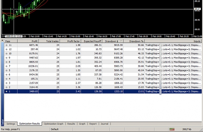Click the 2009.02.02 12:15 crosshair date label

(x=14, y=36)
